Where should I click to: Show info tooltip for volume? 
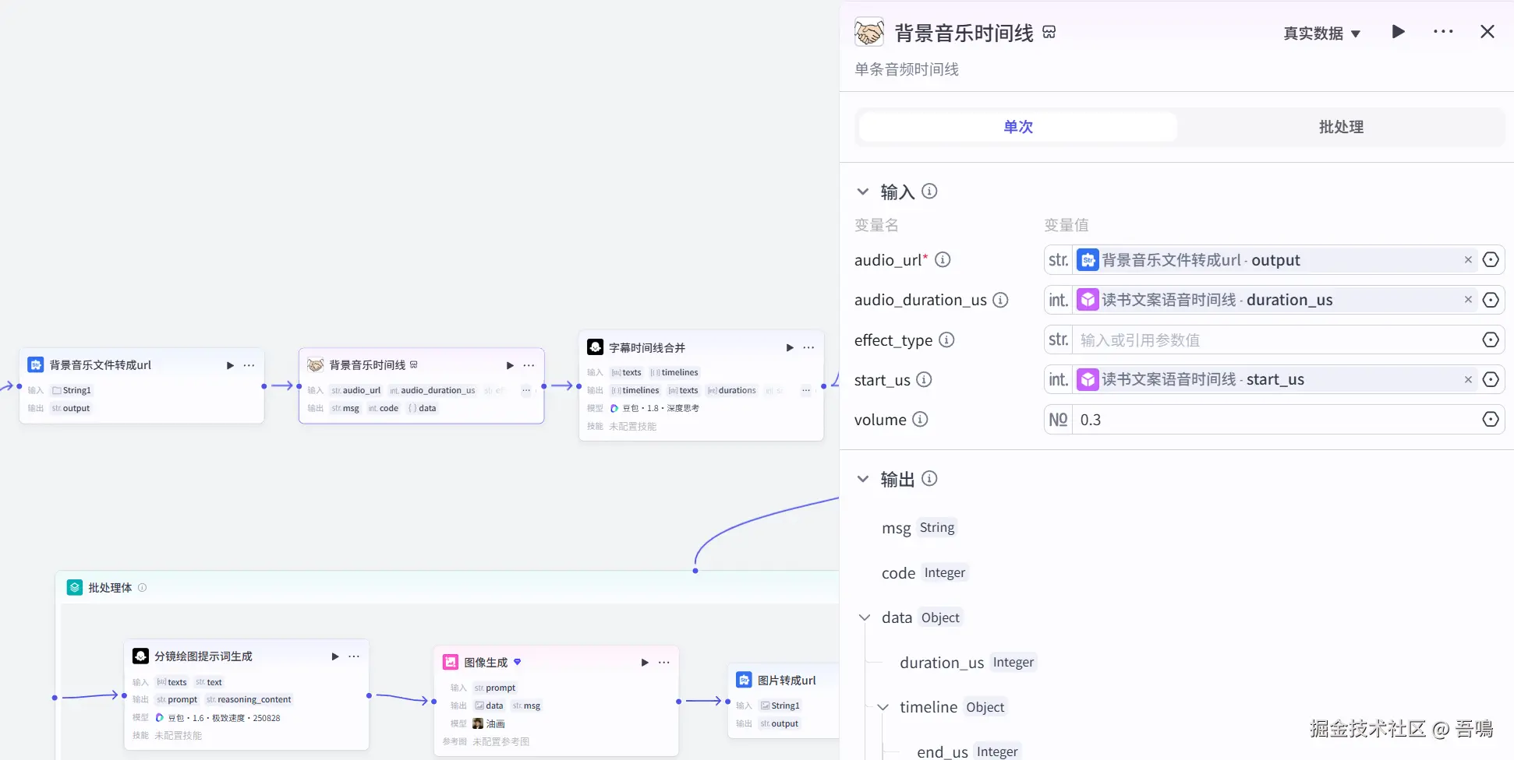[920, 420]
